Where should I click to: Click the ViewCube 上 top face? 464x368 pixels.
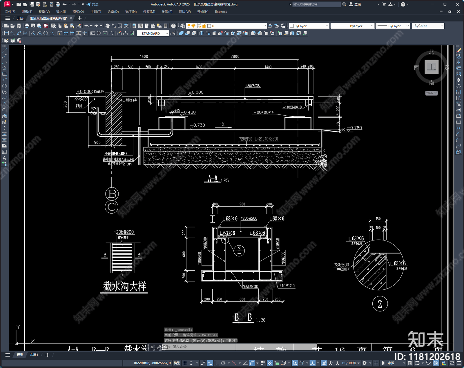[432, 67]
